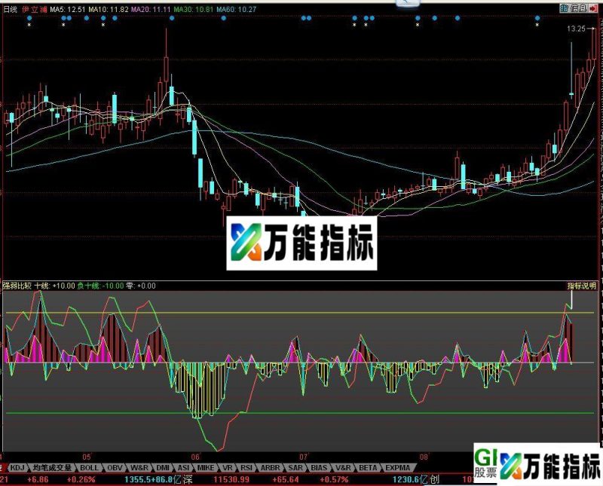Click the 05 month marker on time axis
603x486 pixels.
point(87,457)
